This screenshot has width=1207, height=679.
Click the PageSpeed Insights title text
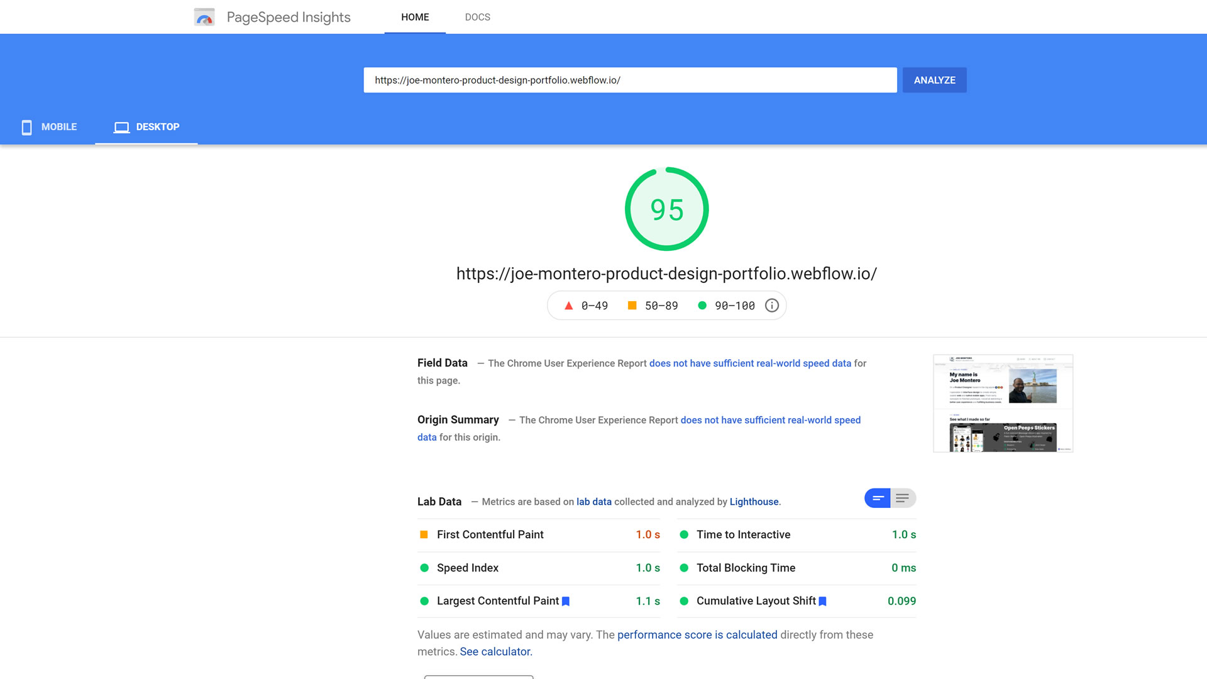[x=289, y=17]
